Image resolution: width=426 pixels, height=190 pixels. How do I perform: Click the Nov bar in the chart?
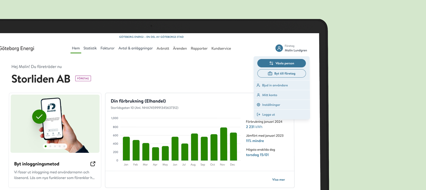coord(223,144)
